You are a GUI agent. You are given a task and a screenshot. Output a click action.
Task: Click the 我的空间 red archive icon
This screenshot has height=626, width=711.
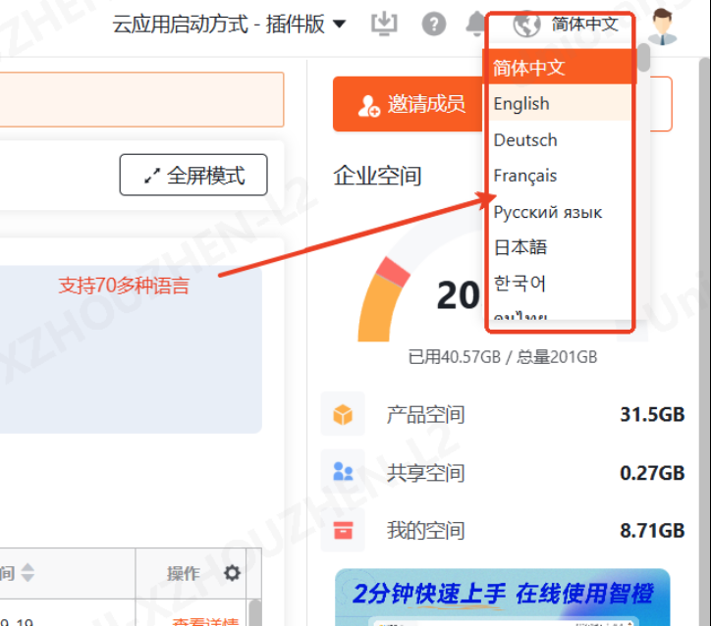pos(343,531)
